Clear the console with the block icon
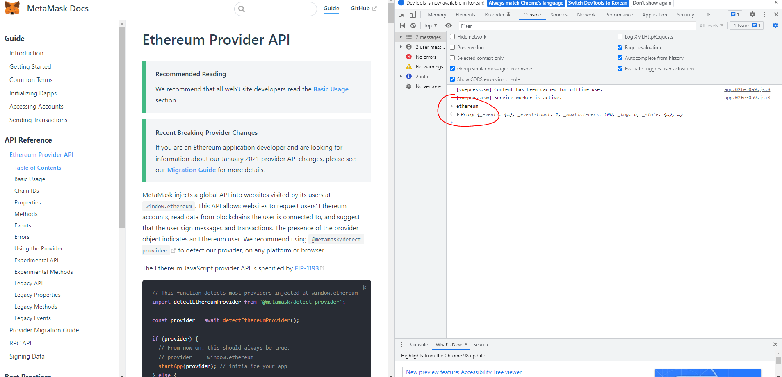This screenshot has width=782, height=377. click(x=413, y=25)
